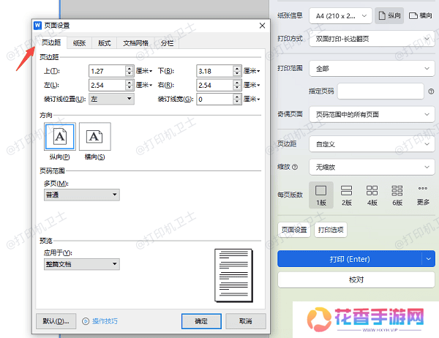Click the 取消 cancel button
Viewport: 439px width, 338px height.
click(x=246, y=321)
